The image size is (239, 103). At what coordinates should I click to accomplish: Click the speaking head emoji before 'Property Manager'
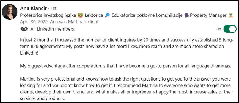pyautogui.click(x=186, y=15)
